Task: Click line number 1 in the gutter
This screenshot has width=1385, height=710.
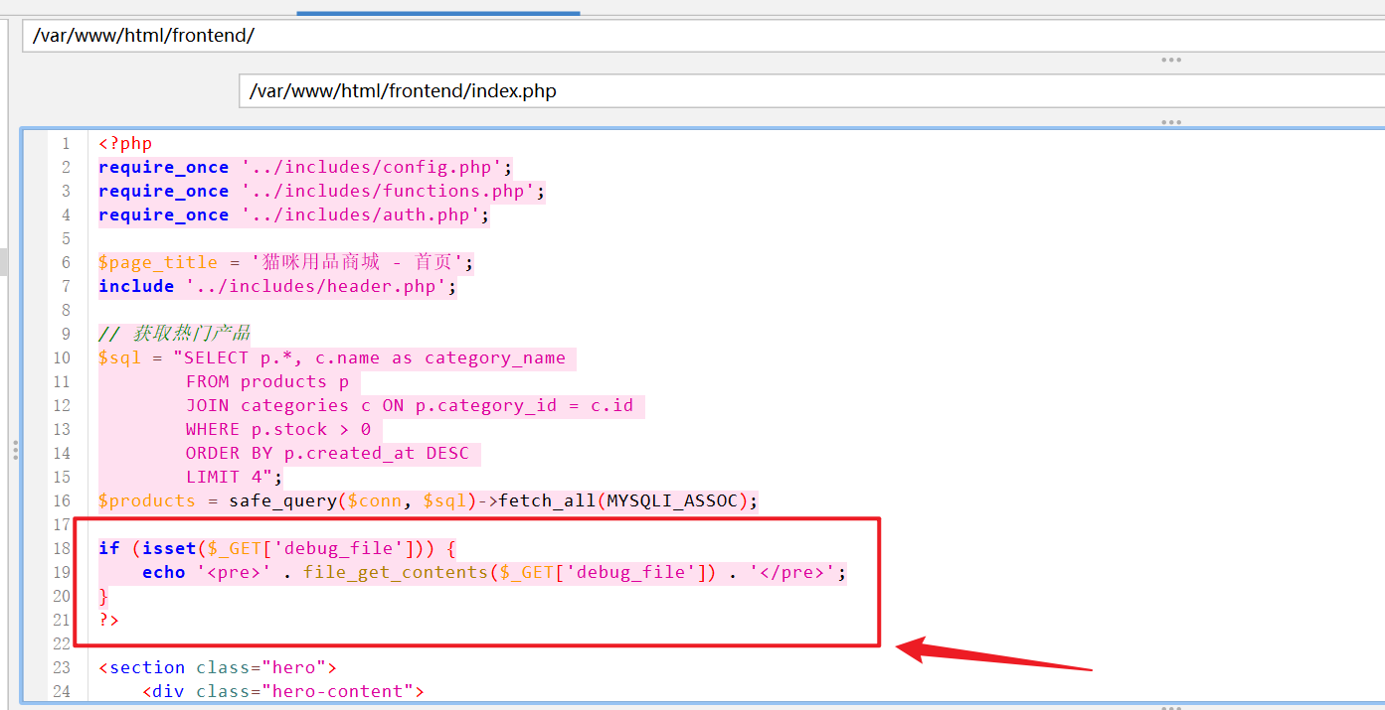Action: click(65, 143)
